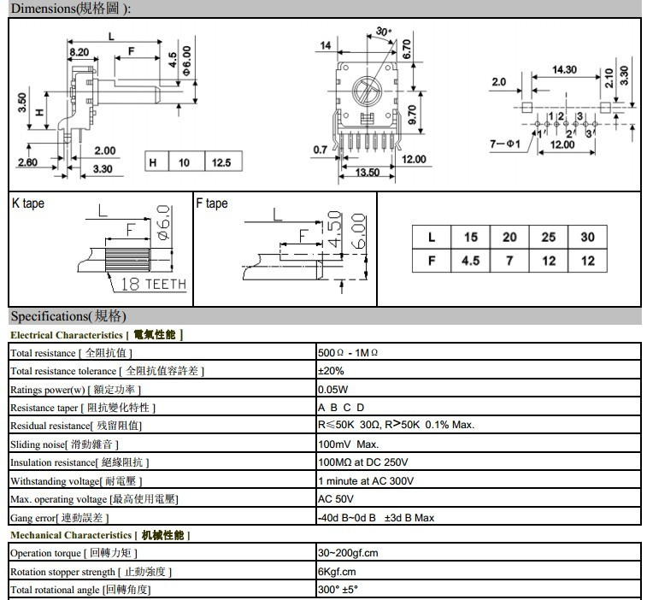The width and height of the screenshot is (647, 600).
Task: Click the '14.30' footprint dimension
Action: click(564, 70)
